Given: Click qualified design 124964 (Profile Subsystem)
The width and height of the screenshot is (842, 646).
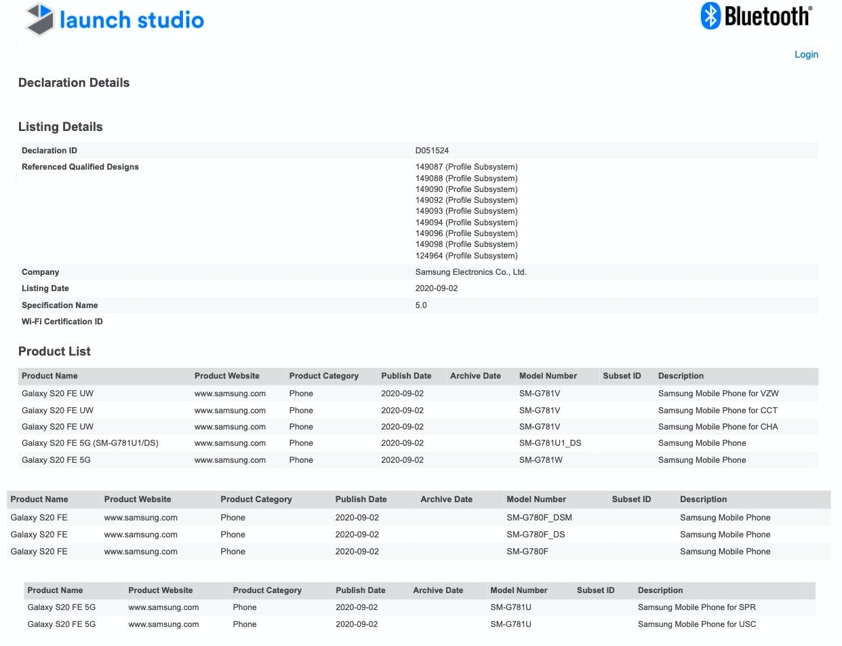Looking at the screenshot, I should (x=466, y=256).
